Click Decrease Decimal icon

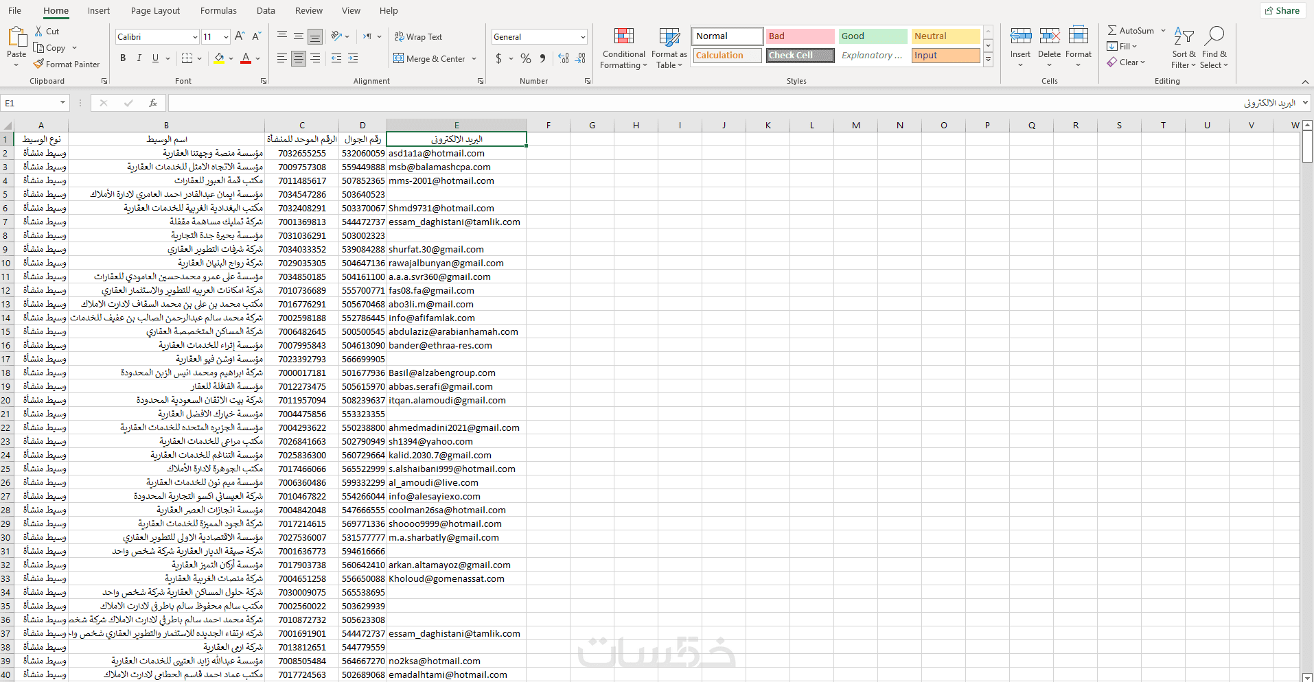click(580, 58)
